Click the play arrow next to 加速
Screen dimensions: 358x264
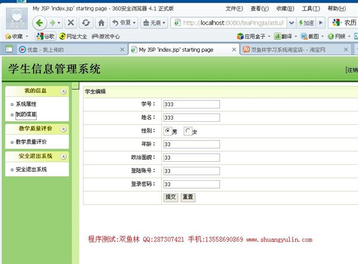[321, 23]
